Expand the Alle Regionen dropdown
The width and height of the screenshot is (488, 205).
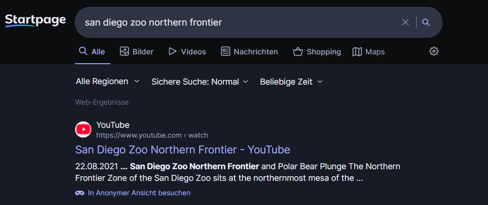point(107,82)
